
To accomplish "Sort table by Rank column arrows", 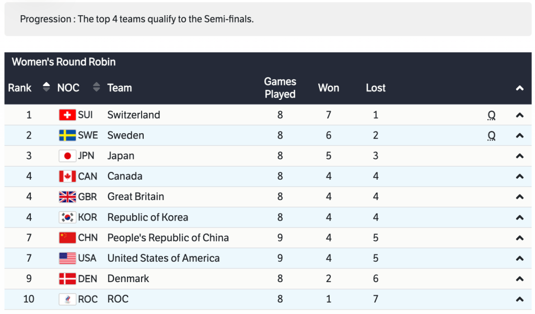I will click(x=46, y=87).
